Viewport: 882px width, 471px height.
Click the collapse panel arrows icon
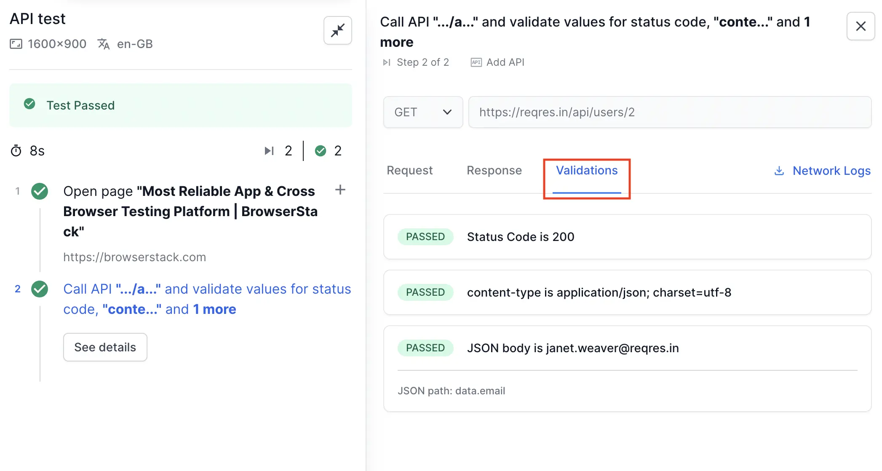click(337, 30)
